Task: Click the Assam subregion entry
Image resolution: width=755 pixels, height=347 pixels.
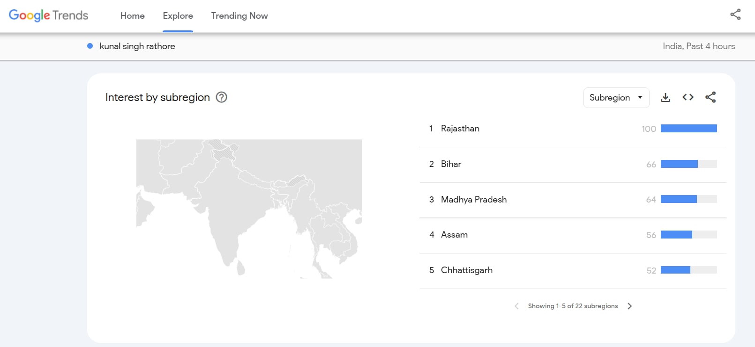Action: click(x=454, y=235)
